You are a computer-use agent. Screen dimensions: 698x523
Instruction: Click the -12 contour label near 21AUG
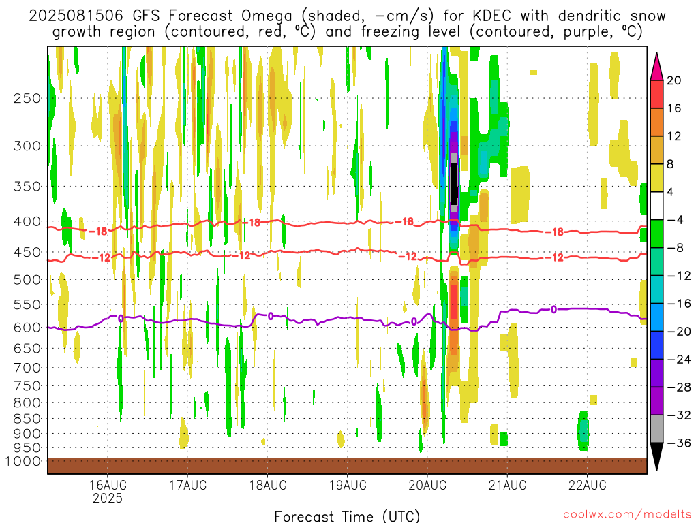[x=554, y=257]
